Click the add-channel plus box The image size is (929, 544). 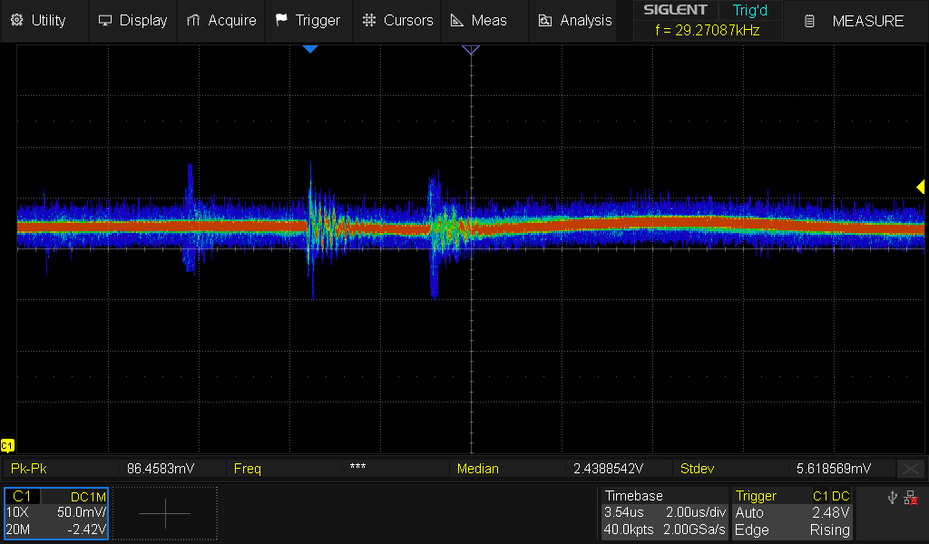[165, 513]
